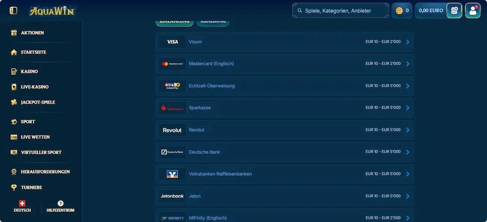Click the Visum limit EUR 10 - EUR 2'000
Screen dimensions: 487x222
pos(383,42)
